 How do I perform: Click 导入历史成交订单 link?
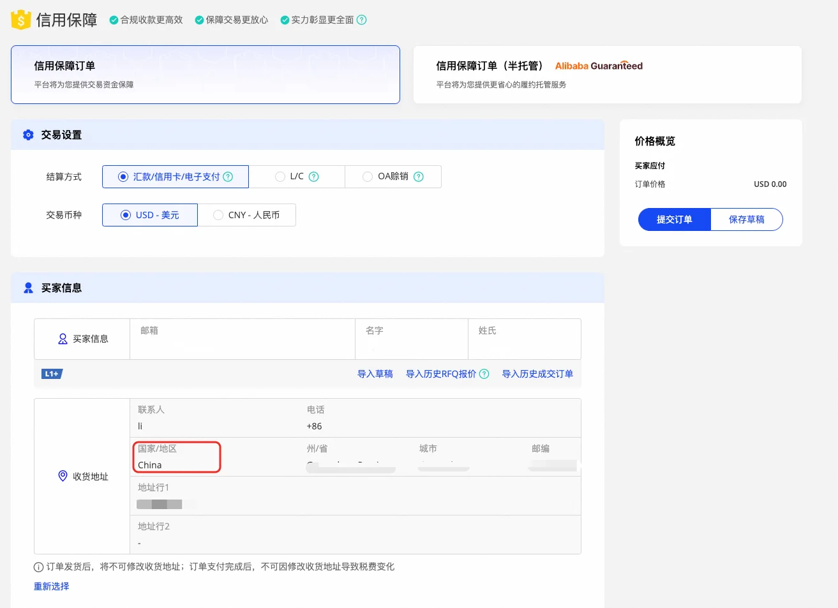coord(537,374)
